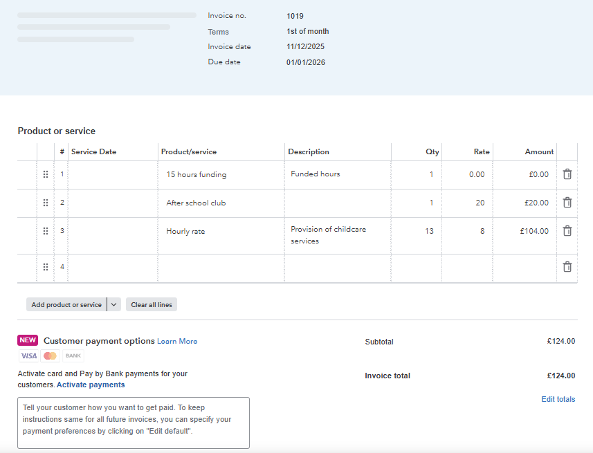Image resolution: width=593 pixels, height=453 pixels.
Task: Open the Due date 01/01/2026 field
Action: tap(306, 62)
